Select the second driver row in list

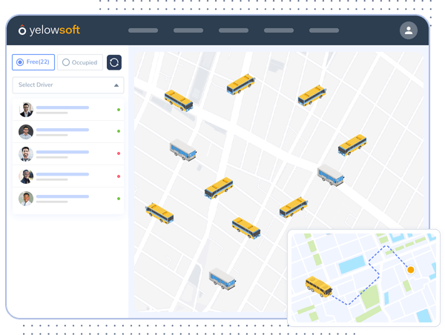click(68, 132)
